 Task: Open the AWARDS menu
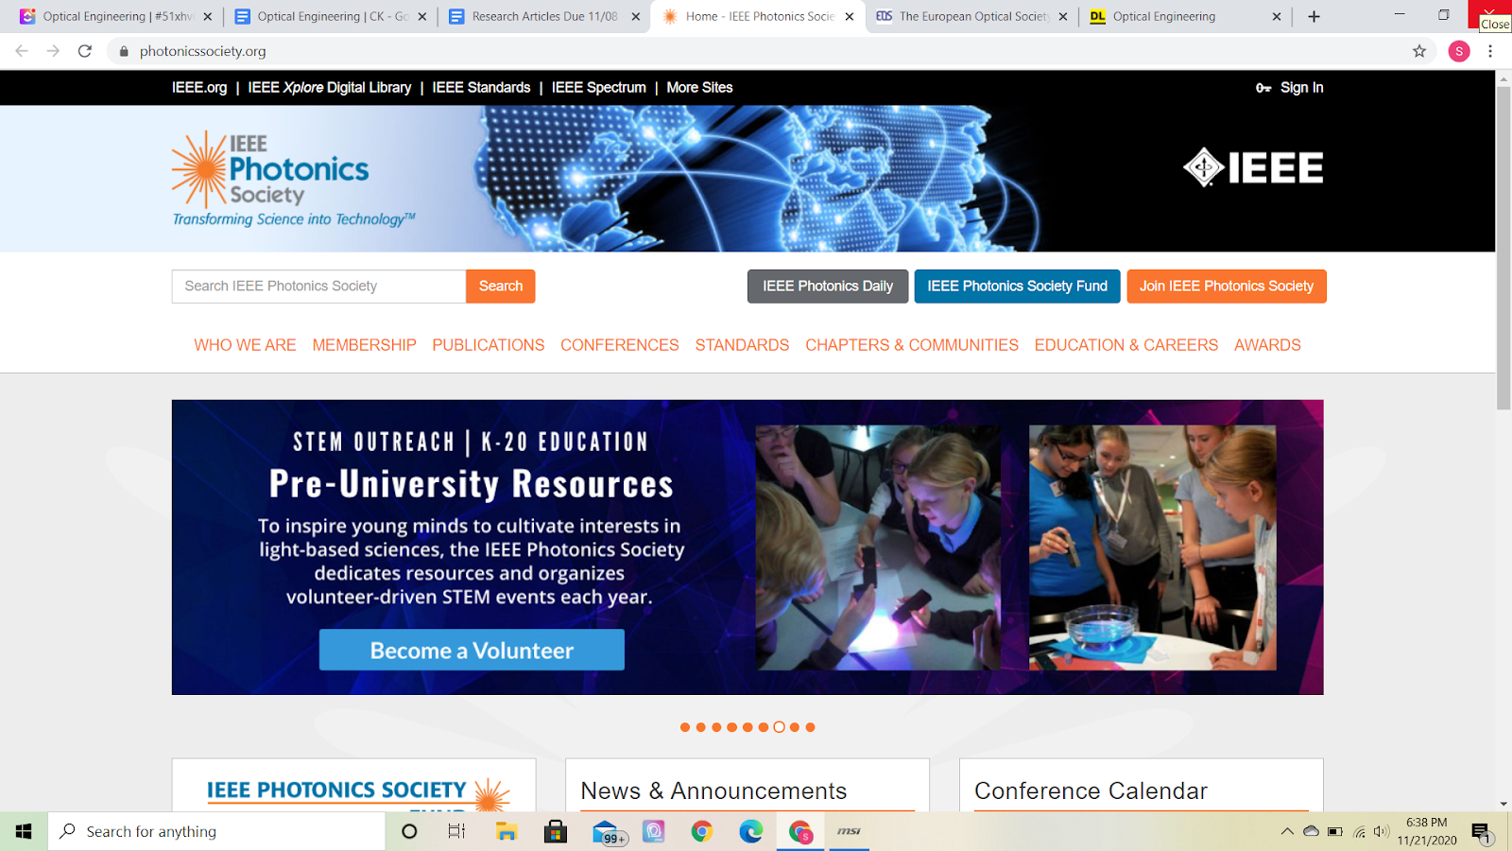(1267, 345)
